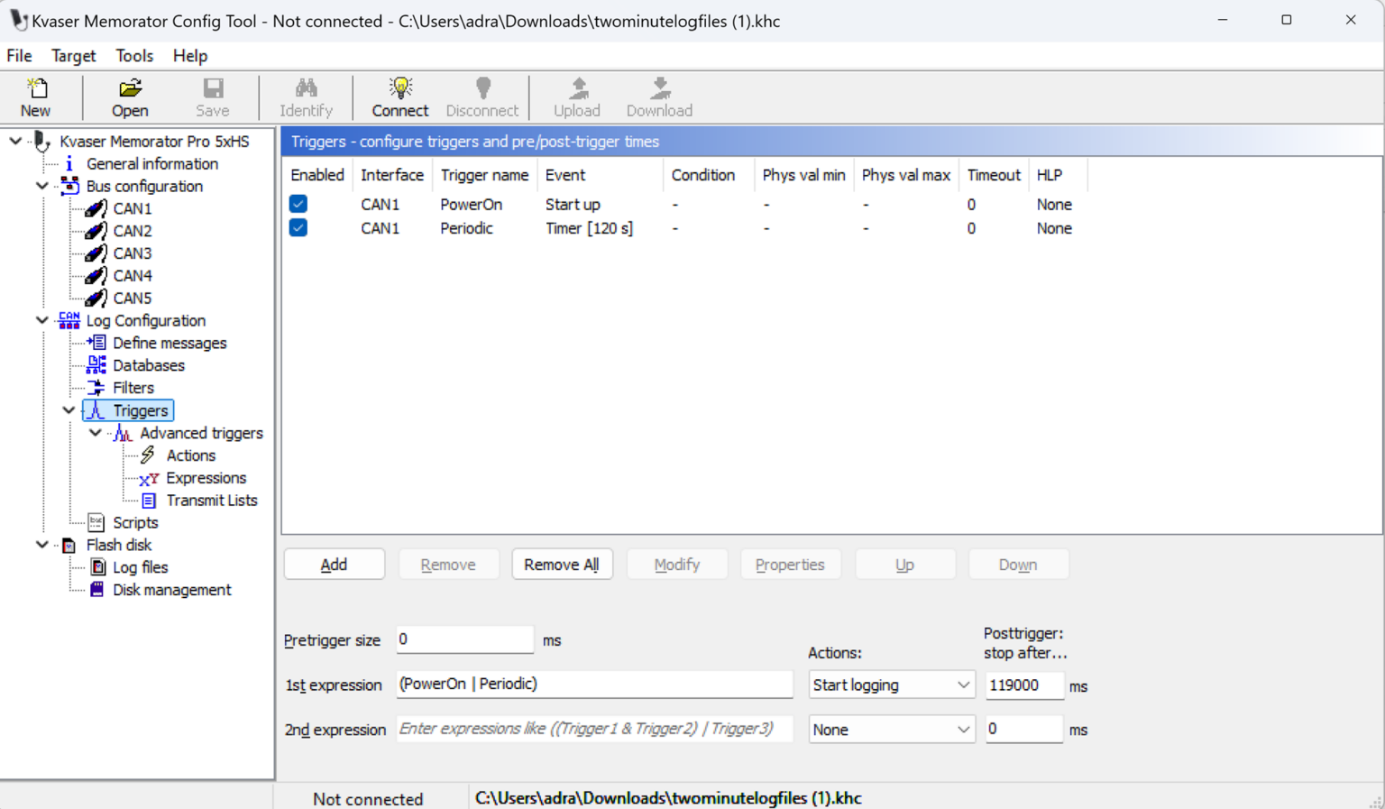This screenshot has width=1385, height=809.
Task: Click Remove All to clear triggers
Action: (x=562, y=564)
